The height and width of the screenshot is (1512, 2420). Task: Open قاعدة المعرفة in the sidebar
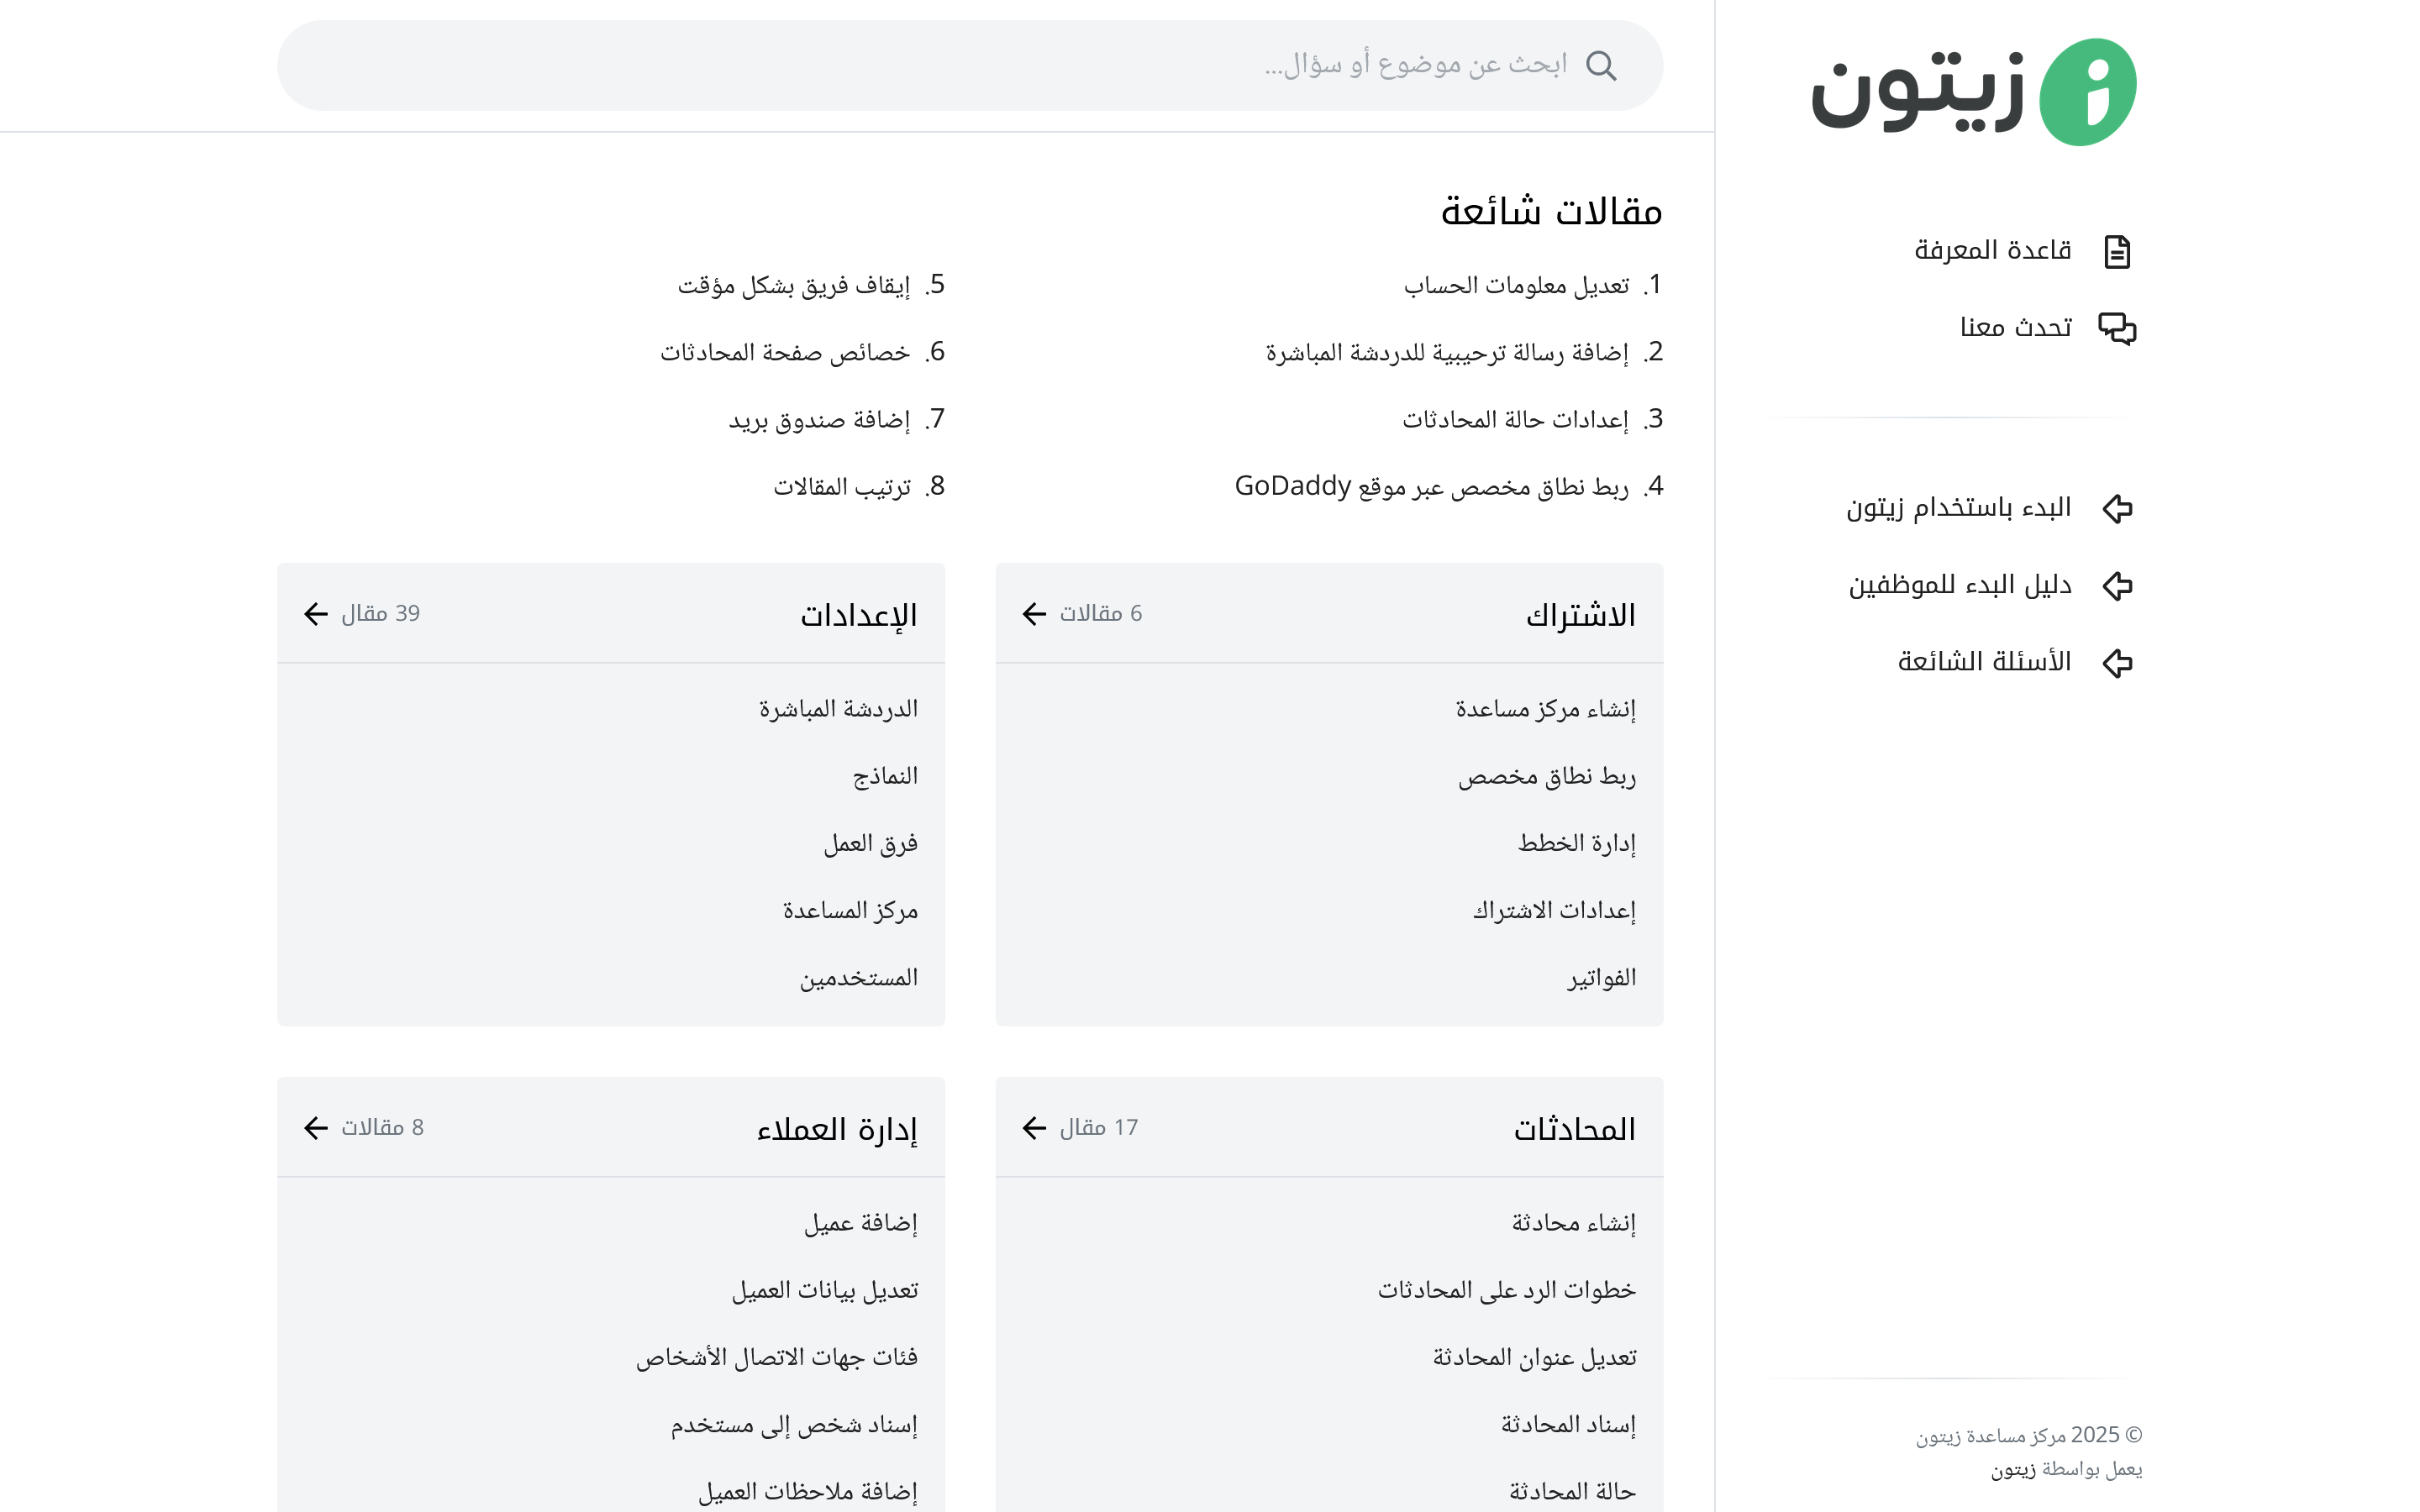pos(1992,250)
